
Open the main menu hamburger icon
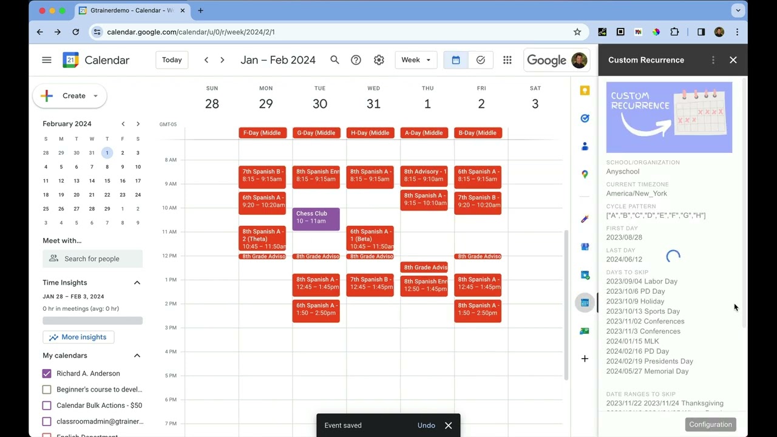click(47, 60)
